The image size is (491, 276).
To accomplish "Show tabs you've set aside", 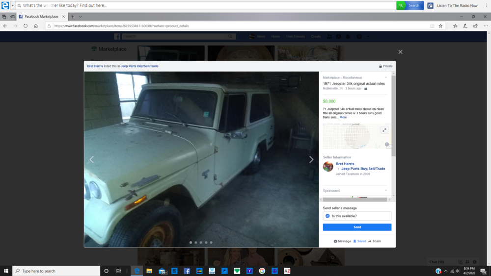I will coord(4,17).
